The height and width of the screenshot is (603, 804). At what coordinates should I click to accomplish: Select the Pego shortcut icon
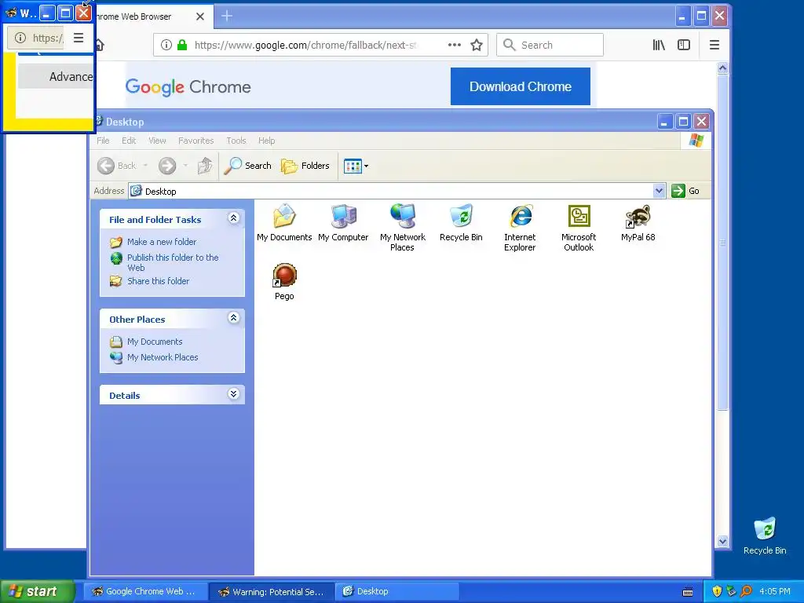click(284, 282)
